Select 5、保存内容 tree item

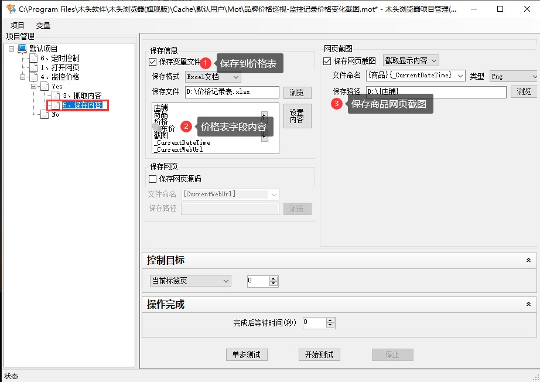[83, 105]
